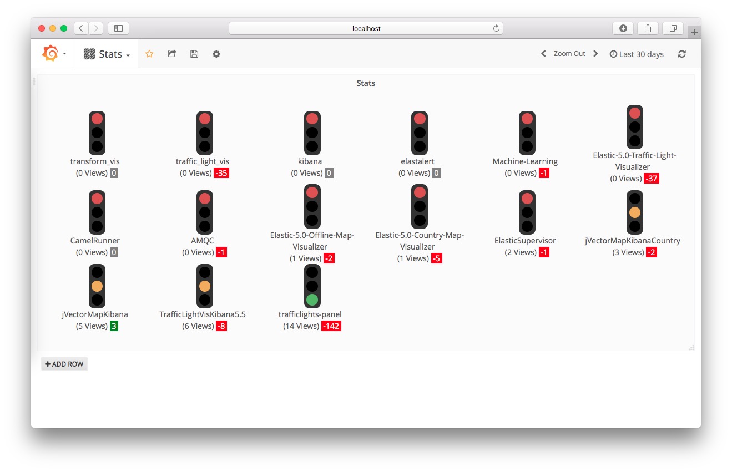Click the -5 trend badge

[x=437, y=258]
